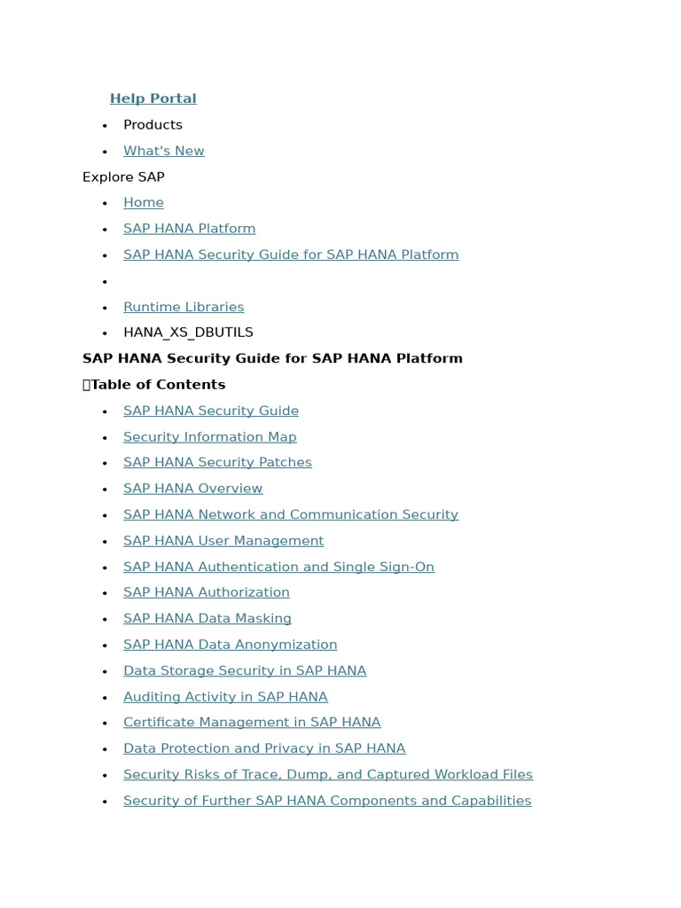Image resolution: width=681 pixels, height=908 pixels.
Task: Open the SAP HANA Data Anonymization link
Action: [230, 645]
